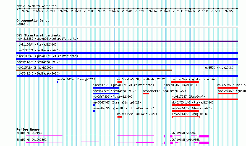This screenshot has height=146, width=246.
Task: Click the 29760k ruler tick label
Action: click(x=76, y=11)
